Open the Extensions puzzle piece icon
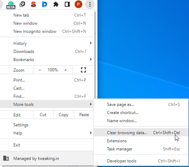This screenshot has width=189, height=167. click(x=56, y=5)
